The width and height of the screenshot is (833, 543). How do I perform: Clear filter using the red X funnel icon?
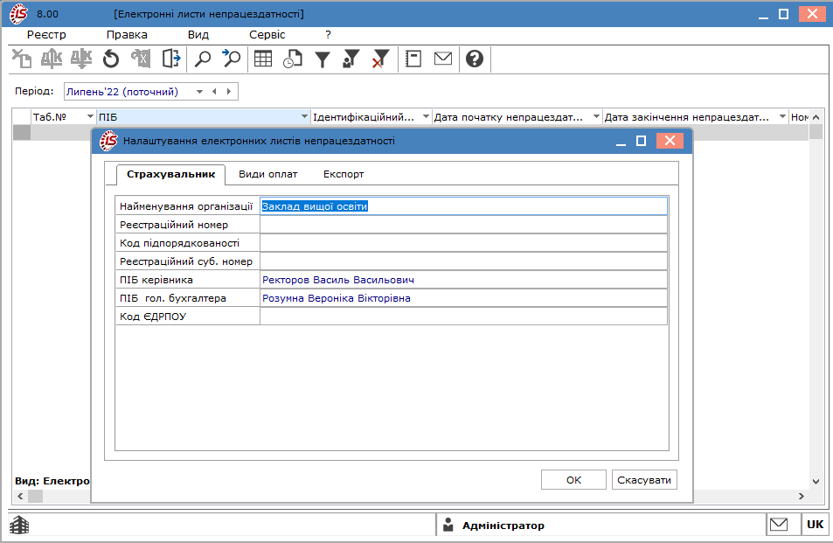[x=380, y=59]
